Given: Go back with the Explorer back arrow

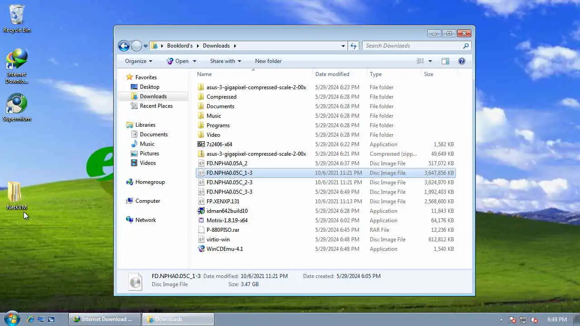Looking at the screenshot, I should (124, 46).
